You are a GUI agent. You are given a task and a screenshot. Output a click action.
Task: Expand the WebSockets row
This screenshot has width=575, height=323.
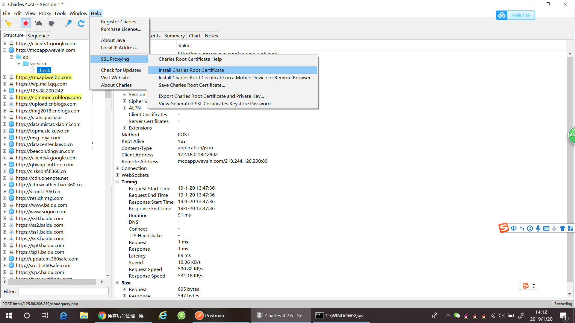117,175
